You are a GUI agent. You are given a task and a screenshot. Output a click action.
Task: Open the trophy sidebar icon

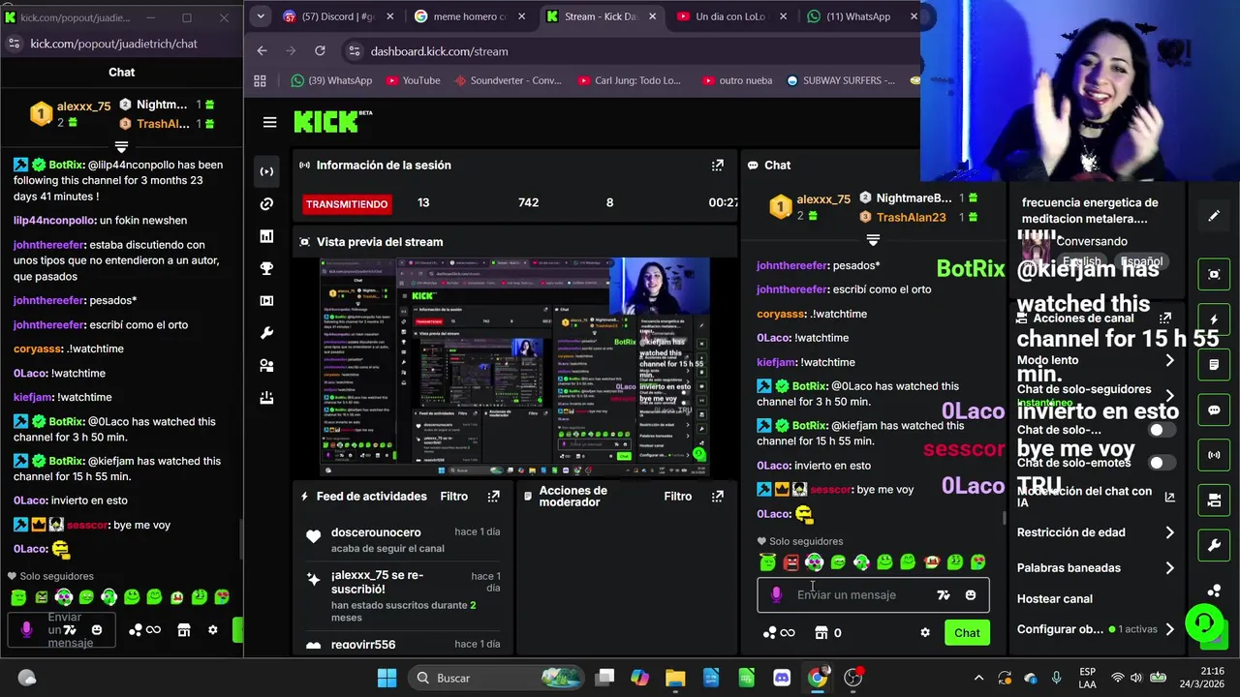click(266, 268)
